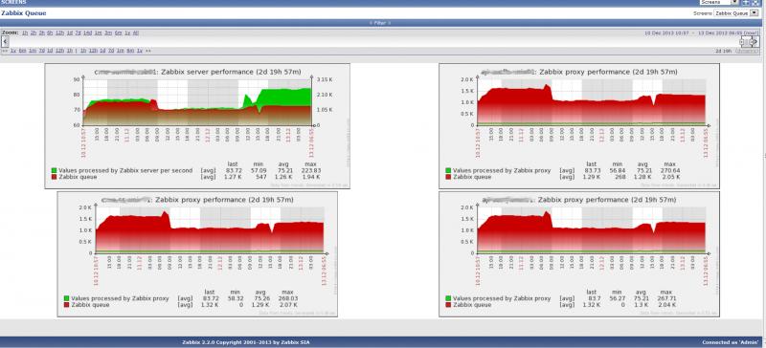Viewport: 766px width, 348px height.
Task: Set zoom period to 1h
Action: click(25, 33)
